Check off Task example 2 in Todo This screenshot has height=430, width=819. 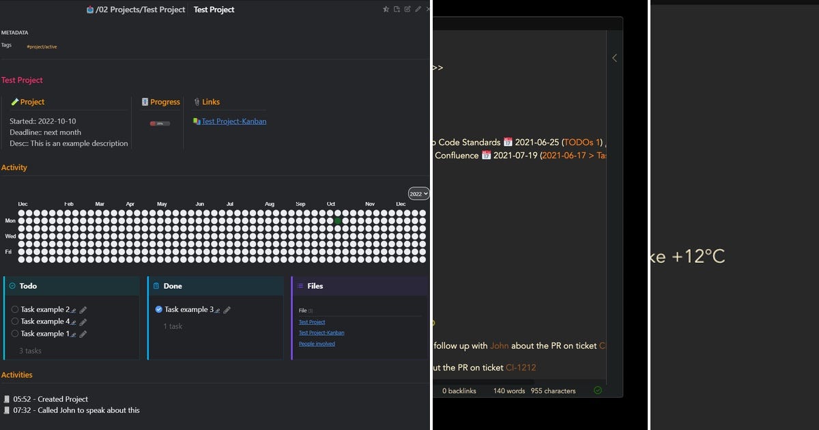coord(15,309)
